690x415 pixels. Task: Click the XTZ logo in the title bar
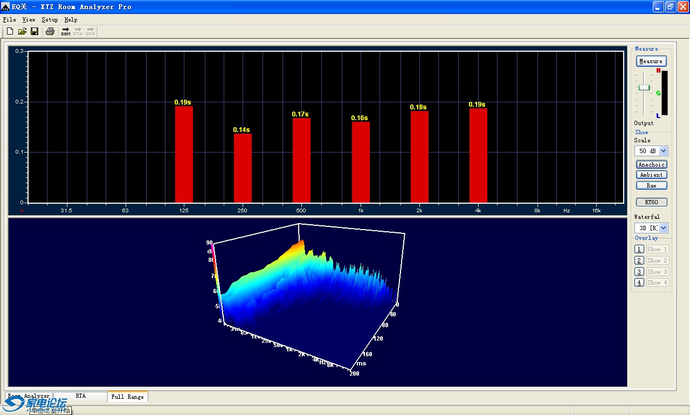6,6
